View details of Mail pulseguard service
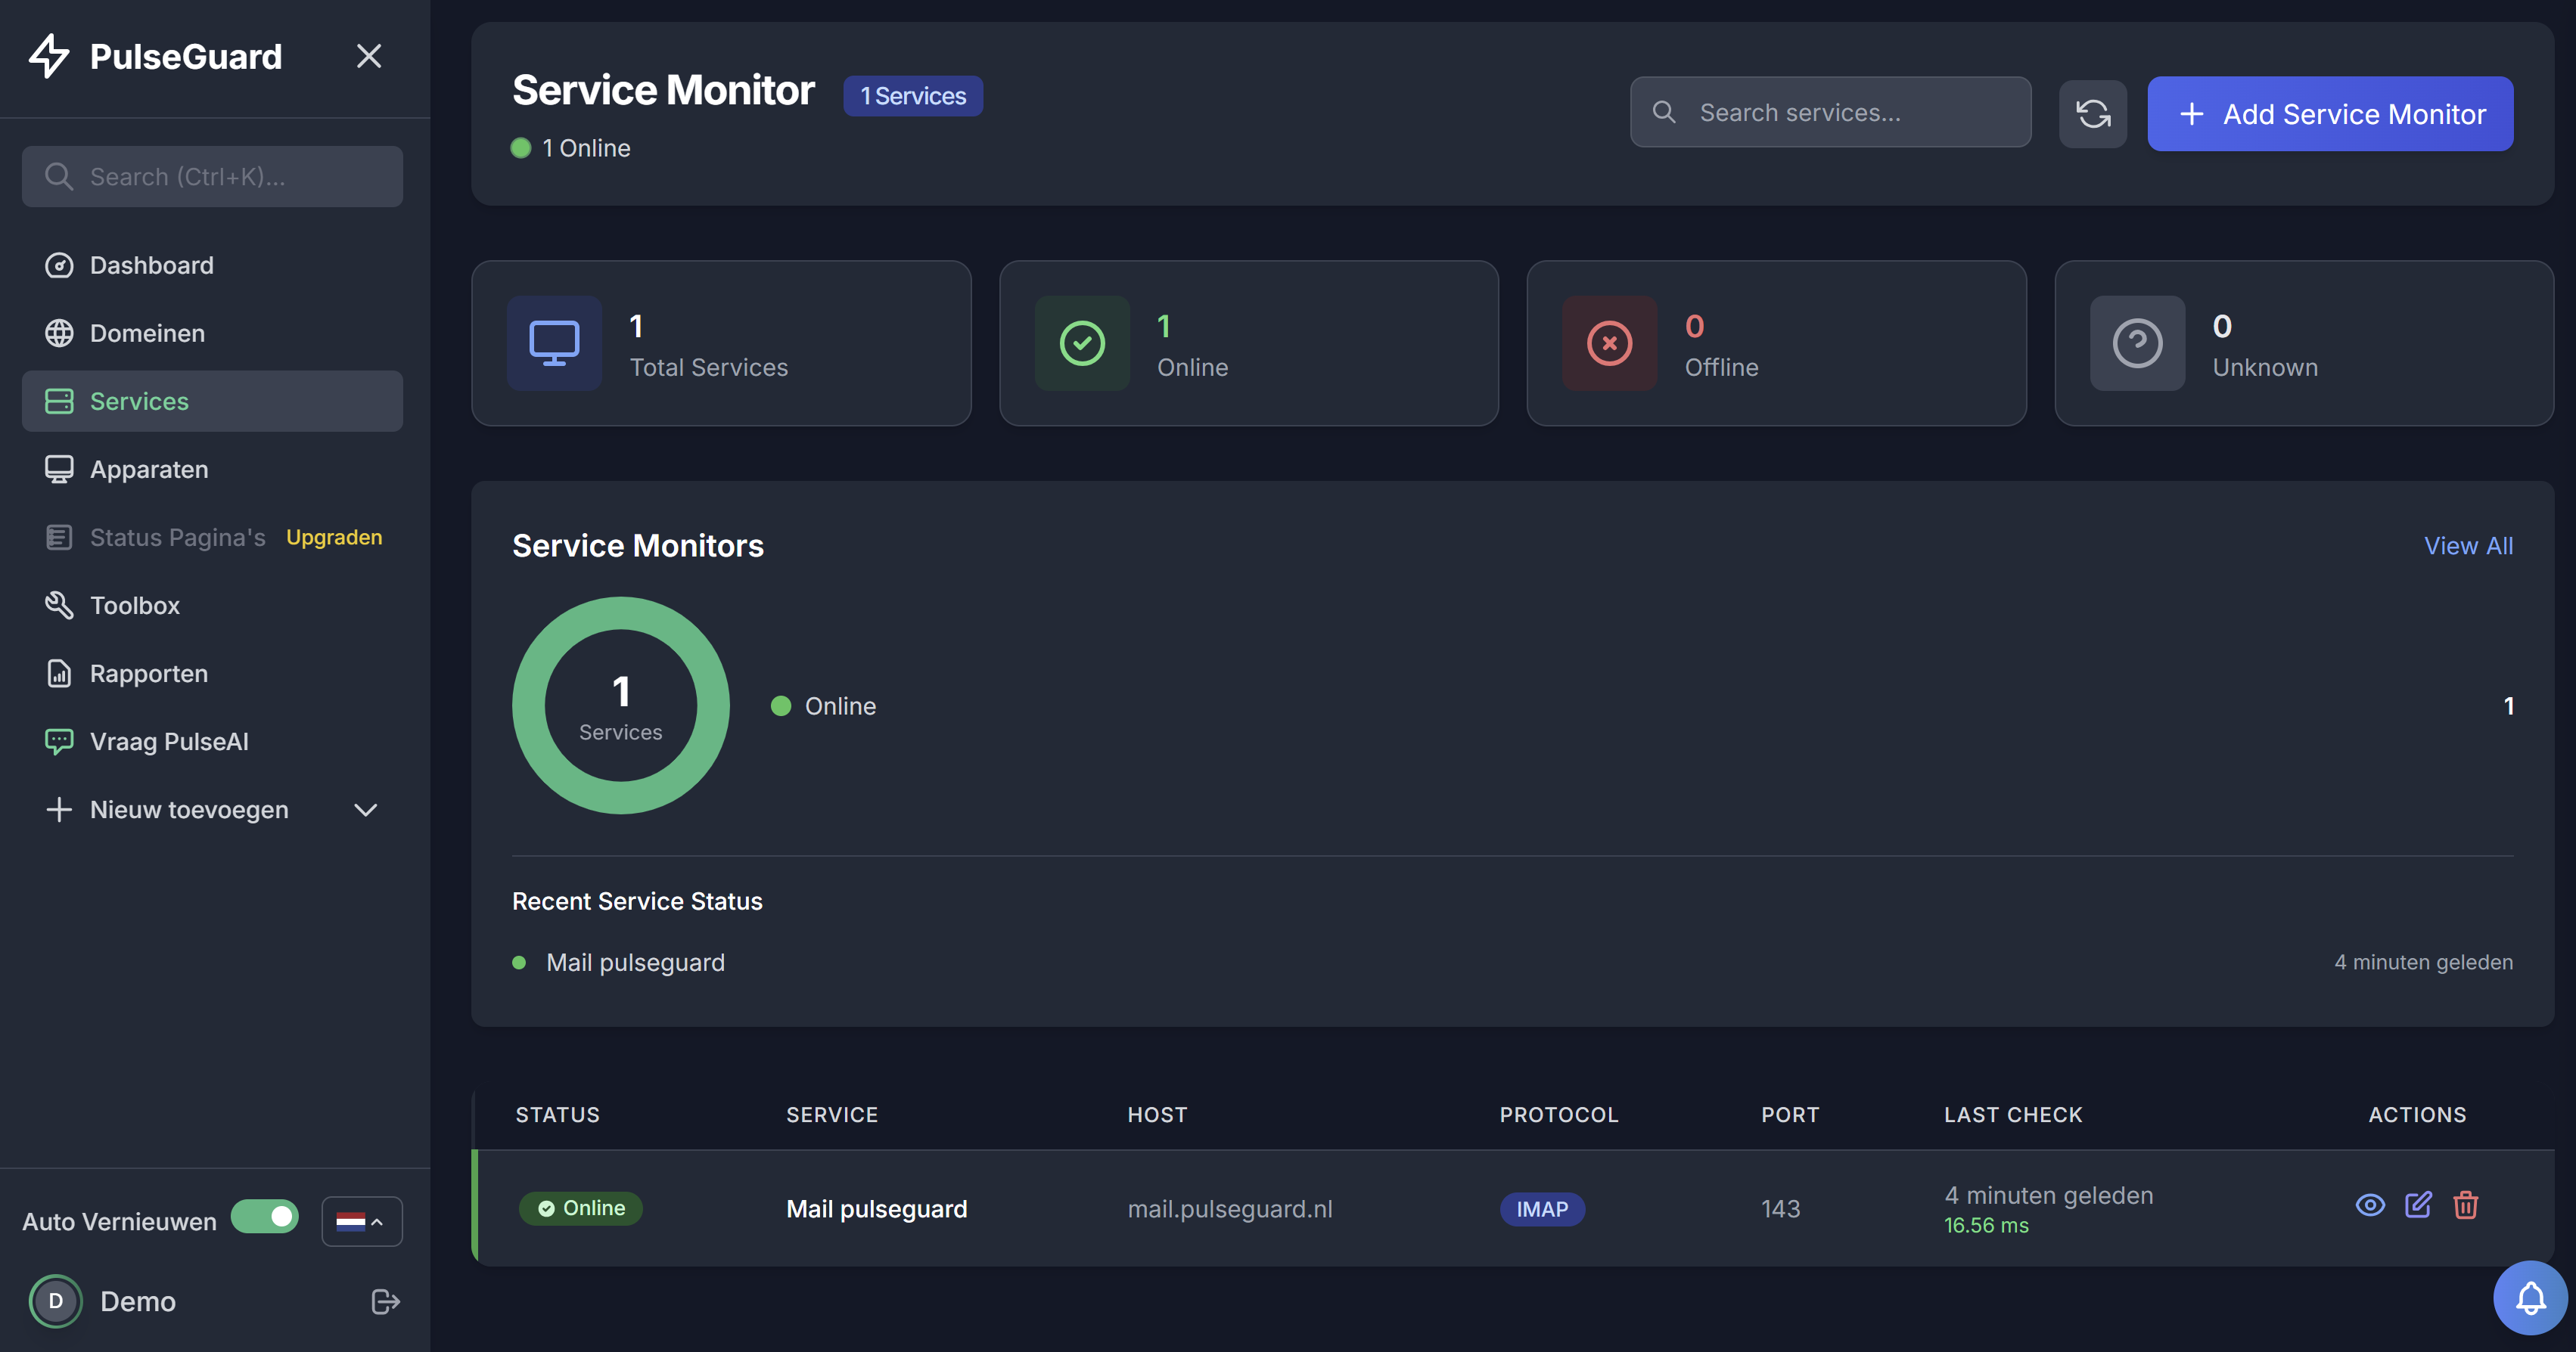2576x1352 pixels. tap(2369, 1206)
